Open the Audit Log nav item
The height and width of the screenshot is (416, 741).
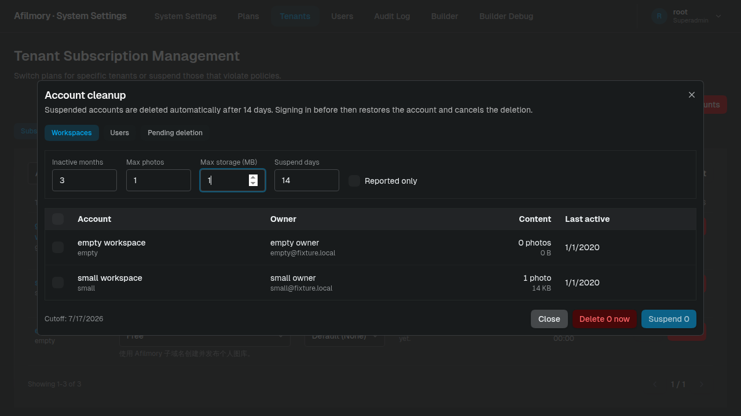click(392, 16)
